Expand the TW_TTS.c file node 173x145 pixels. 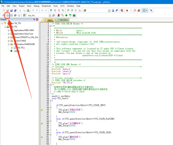(12, 48)
